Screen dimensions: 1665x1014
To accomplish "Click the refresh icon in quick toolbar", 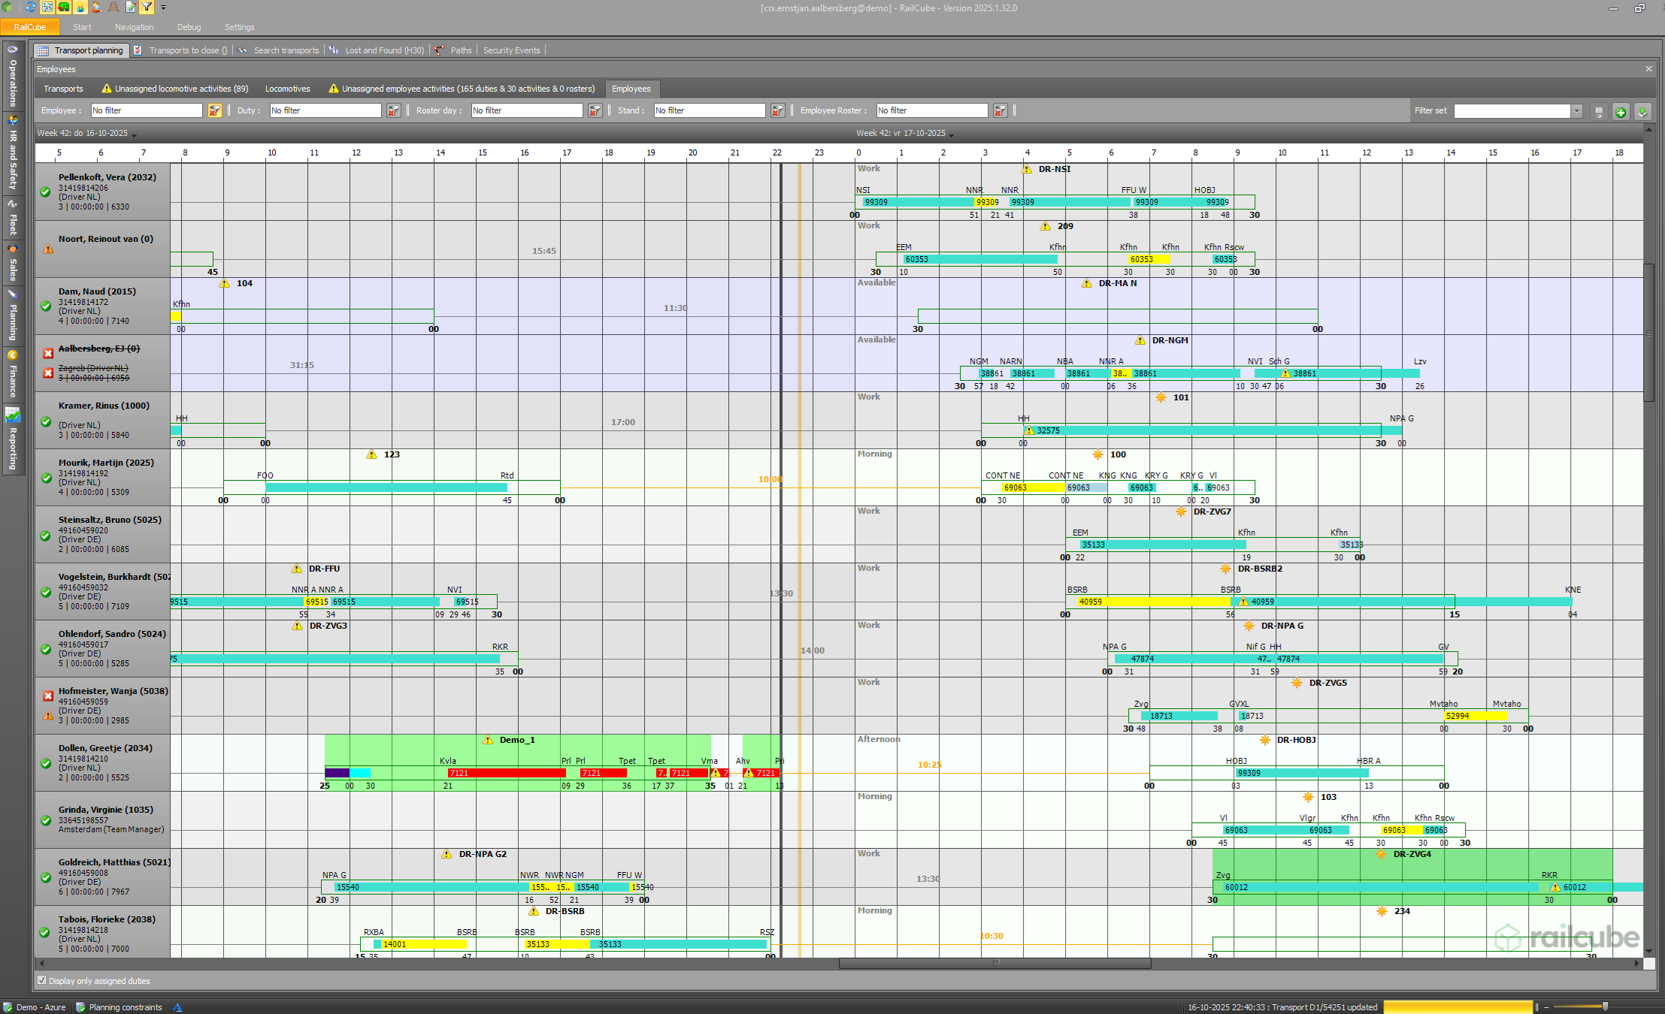I will [x=31, y=8].
